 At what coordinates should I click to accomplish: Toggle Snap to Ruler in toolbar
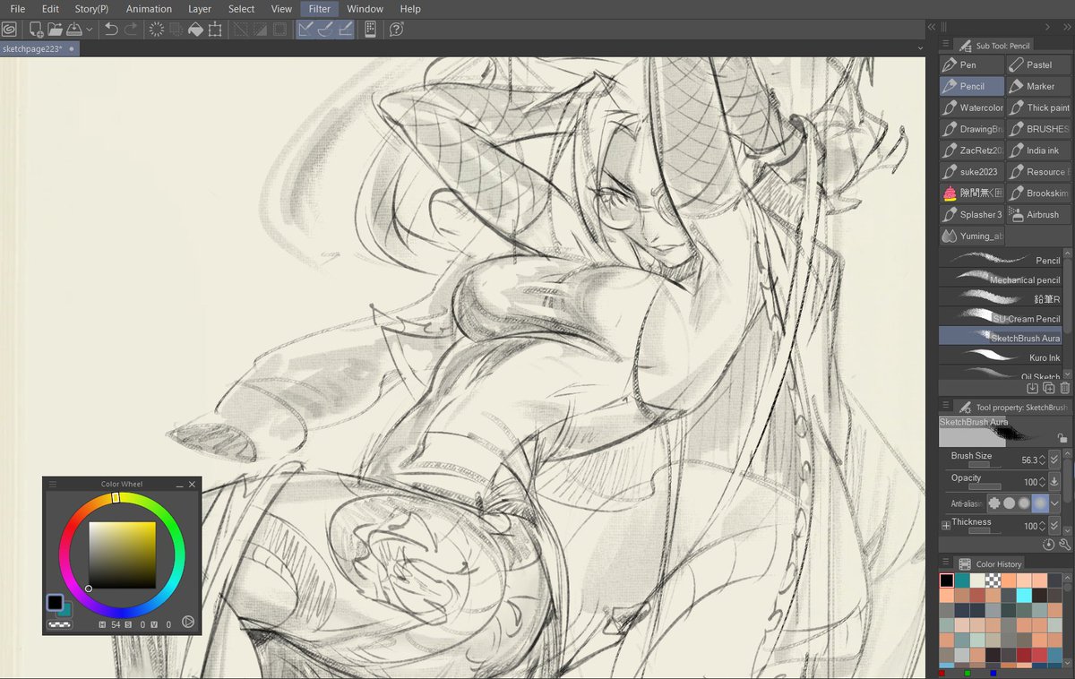(x=306, y=30)
